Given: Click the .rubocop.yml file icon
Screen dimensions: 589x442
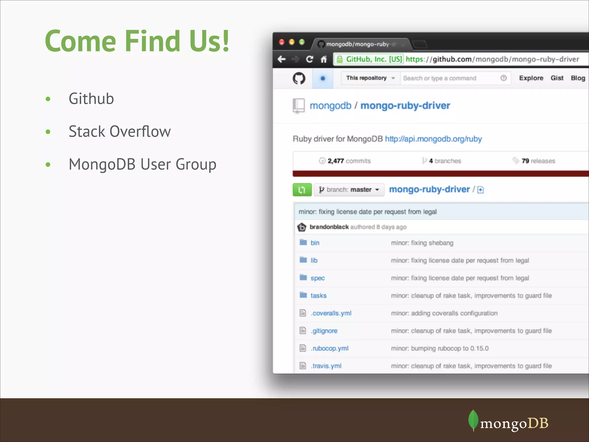Looking at the screenshot, I should coord(303,348).
